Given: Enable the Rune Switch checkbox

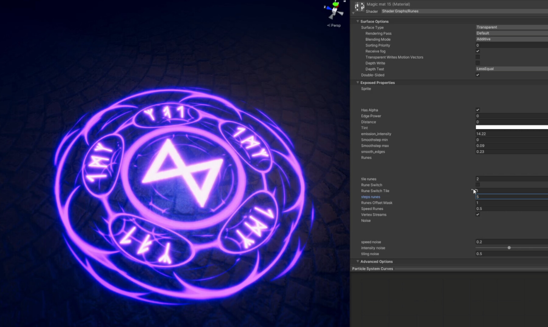Looking at the screenshot, I should (478, 185).
